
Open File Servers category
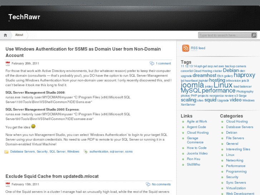[x=235, y=138]
